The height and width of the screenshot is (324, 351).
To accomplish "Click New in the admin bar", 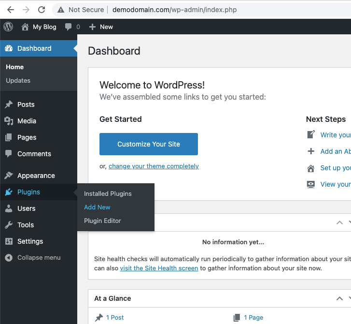I will pos(106,27).
